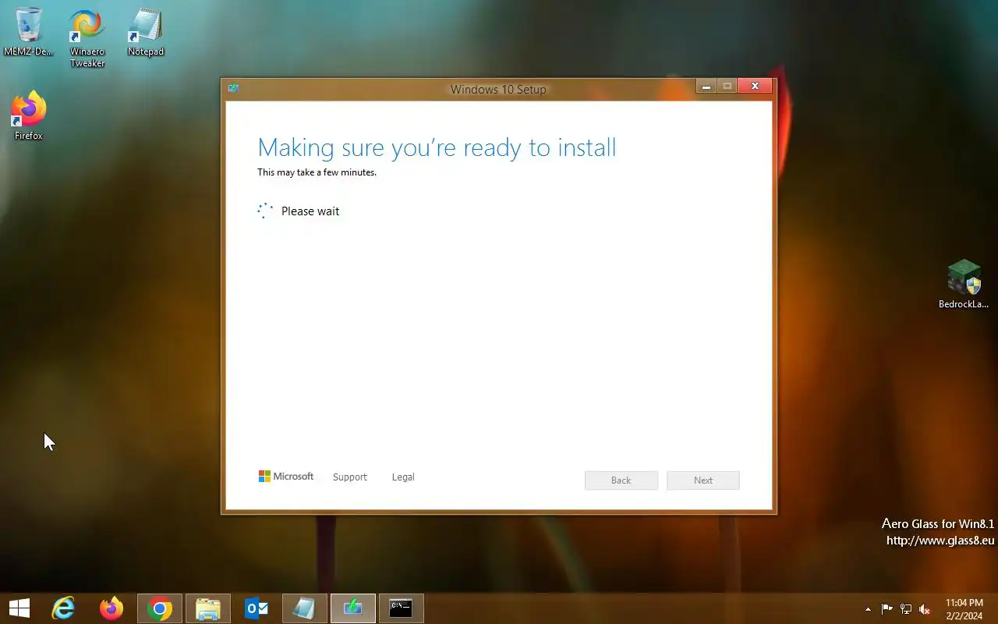Open File Explorer from the taskbar
Screen dimensions: 998x624
pyautogui.click(x=208, y=608)
